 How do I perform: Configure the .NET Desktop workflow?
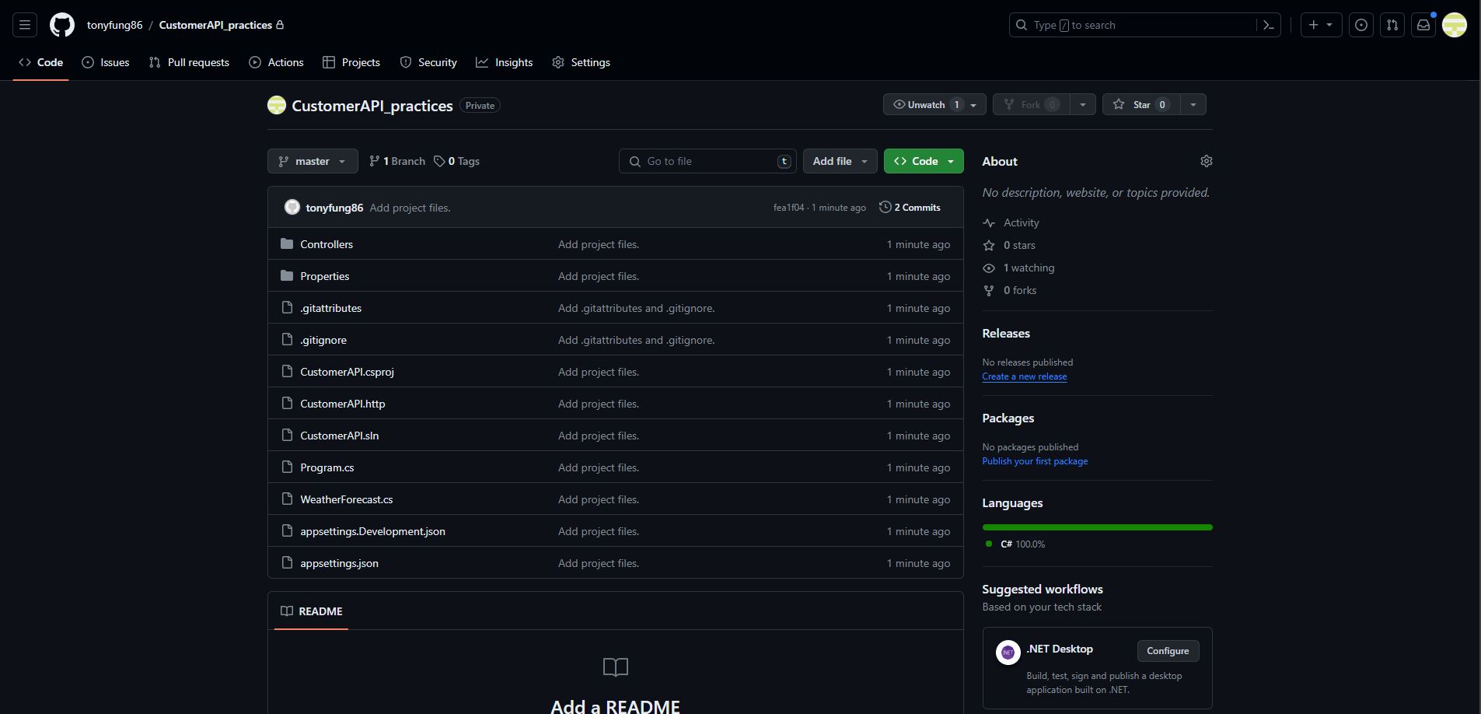click(x=1167, y=651)
